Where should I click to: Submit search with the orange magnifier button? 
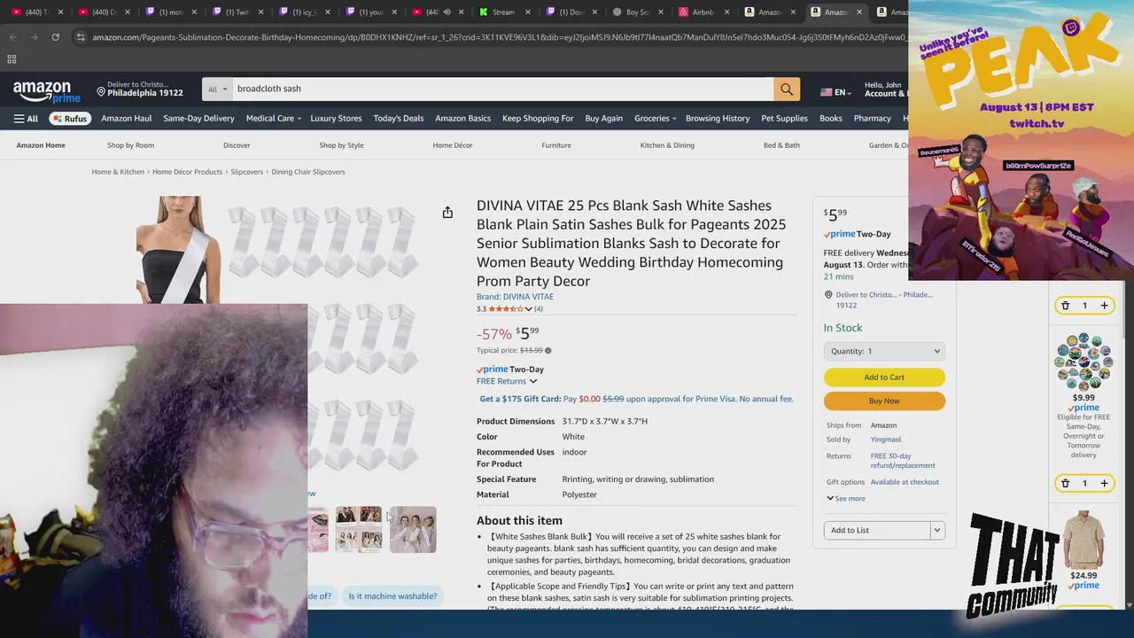pos(787,89)
